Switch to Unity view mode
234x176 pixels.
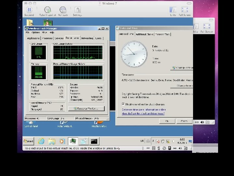point(173,10)
